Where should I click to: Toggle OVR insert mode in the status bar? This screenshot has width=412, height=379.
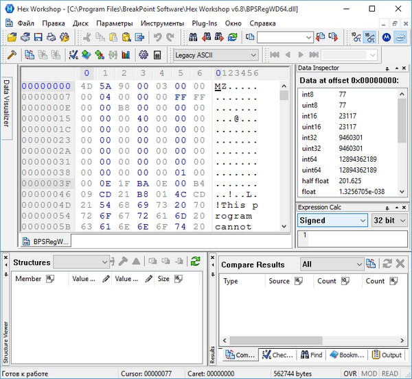[350, 374]
